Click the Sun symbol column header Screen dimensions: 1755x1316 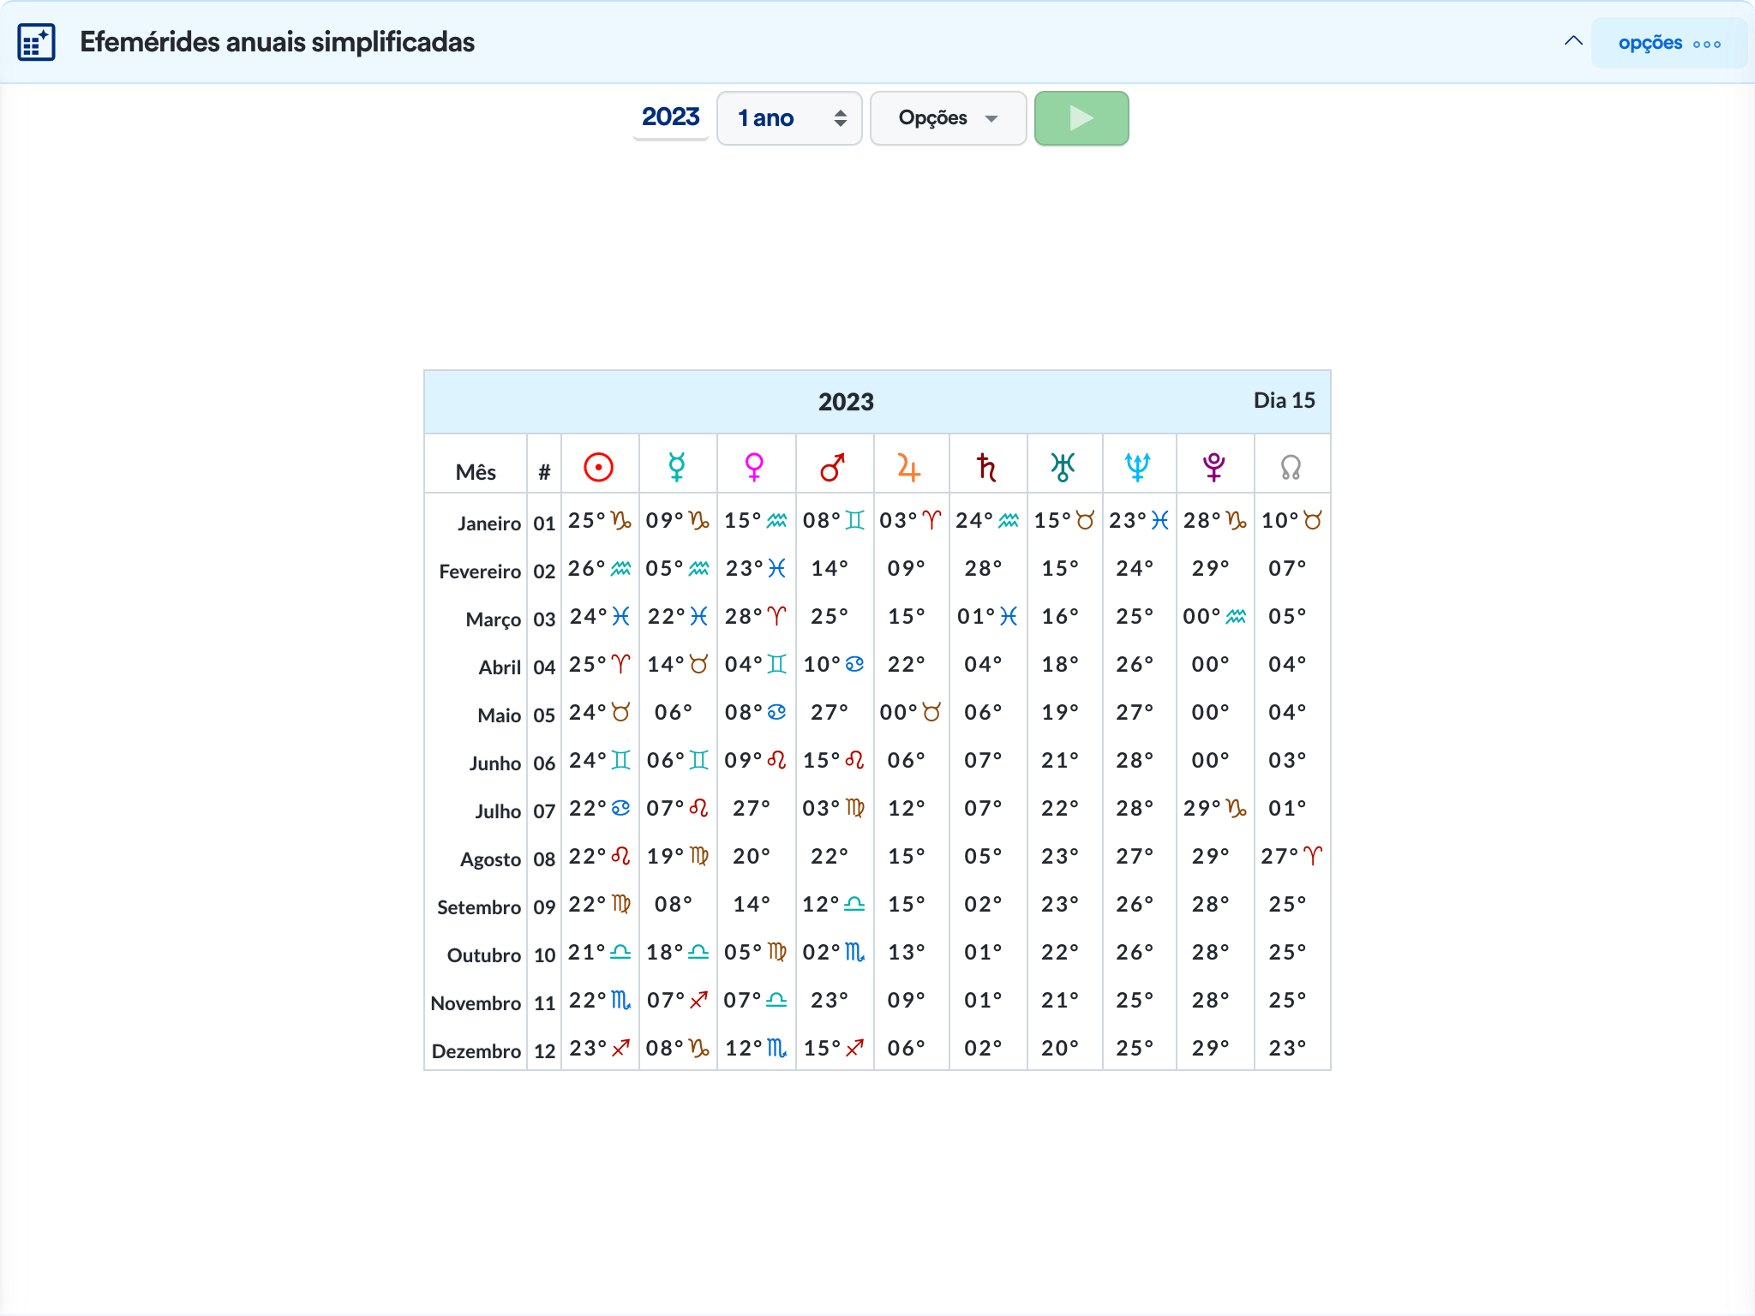tap(599, 467)
